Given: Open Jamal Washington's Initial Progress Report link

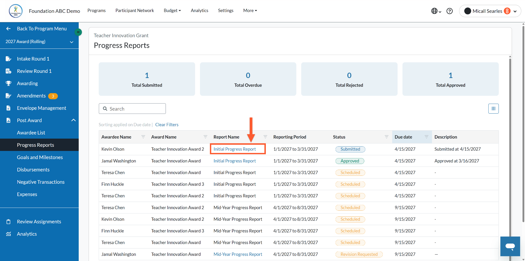Looking at the screenshot, I should click(235, 161).
